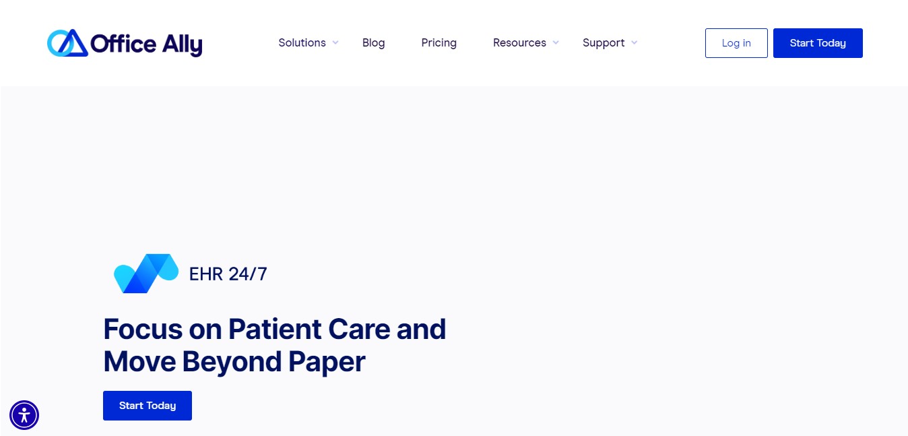Screen dimensions: 908x436
Task: Select the Resources navigation item
Action: (519, 42)
